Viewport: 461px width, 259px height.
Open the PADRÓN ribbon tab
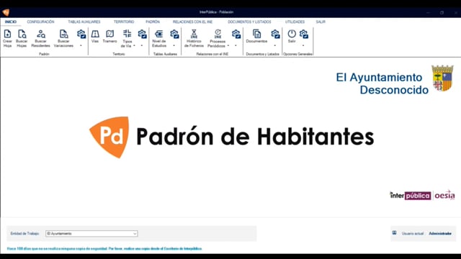(153, 22)
